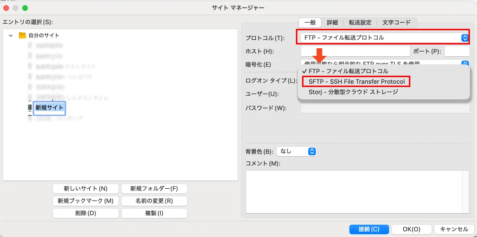Switch to the 詳細 tab
The height and width of the screenshot is (237, 477).
(x=332, y=22)
